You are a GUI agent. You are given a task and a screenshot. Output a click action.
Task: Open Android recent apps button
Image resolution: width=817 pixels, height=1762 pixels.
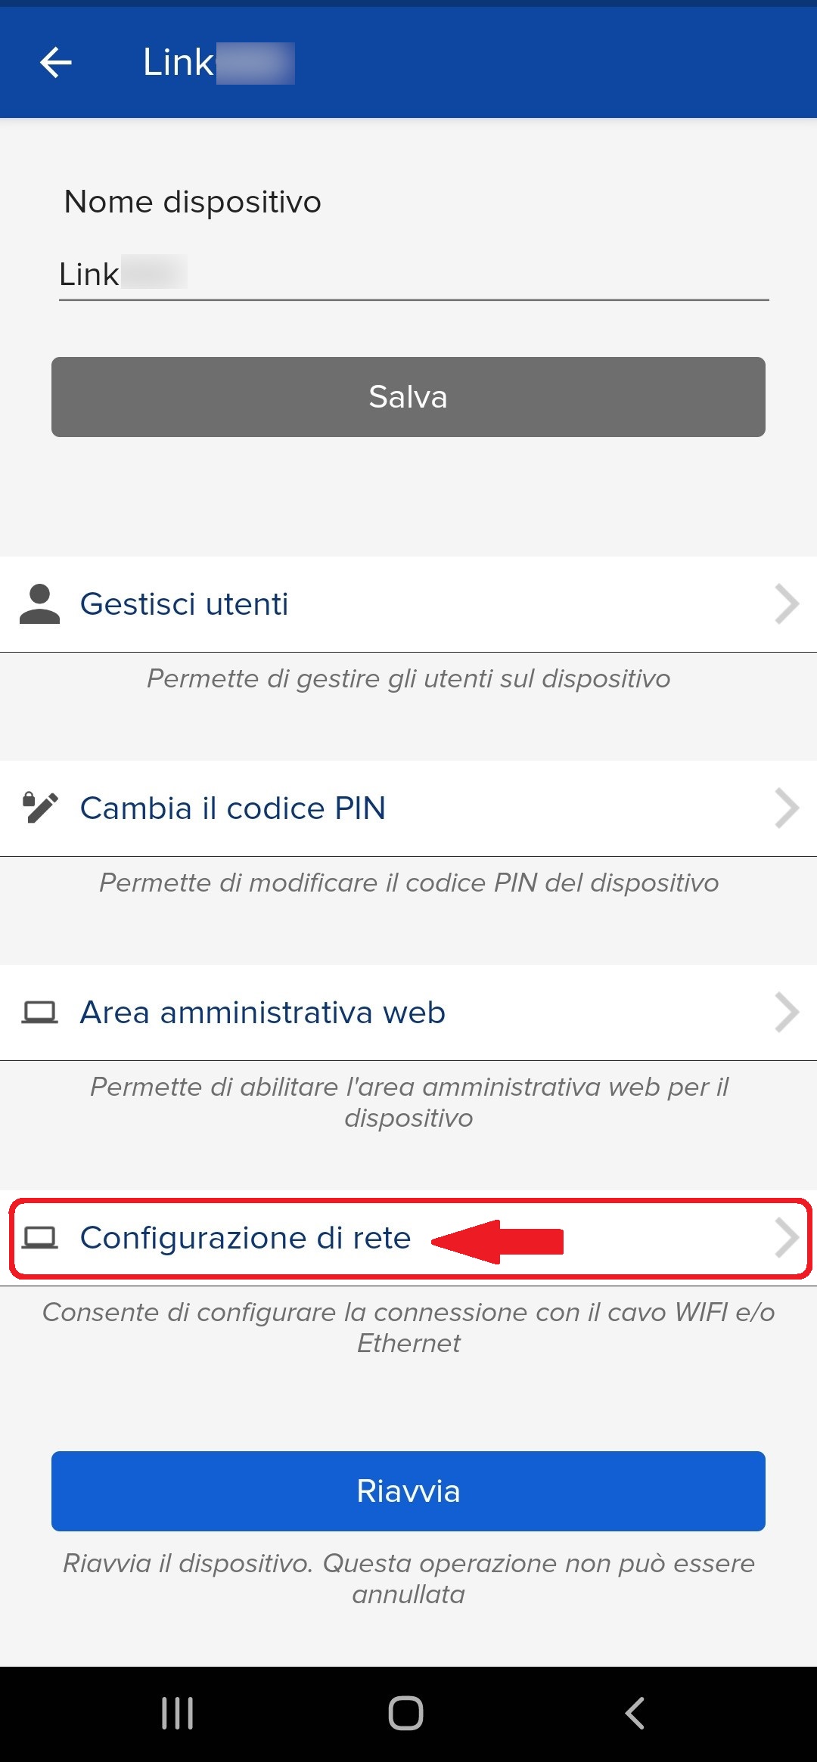coord(178,1713)
